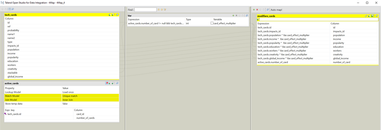Select tech_cards column name2
The width and height of the screenshot is (381, 130).
11,38
